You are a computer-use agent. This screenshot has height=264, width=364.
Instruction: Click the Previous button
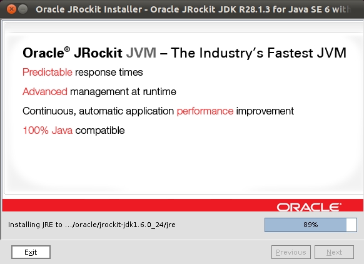point(291,252)
